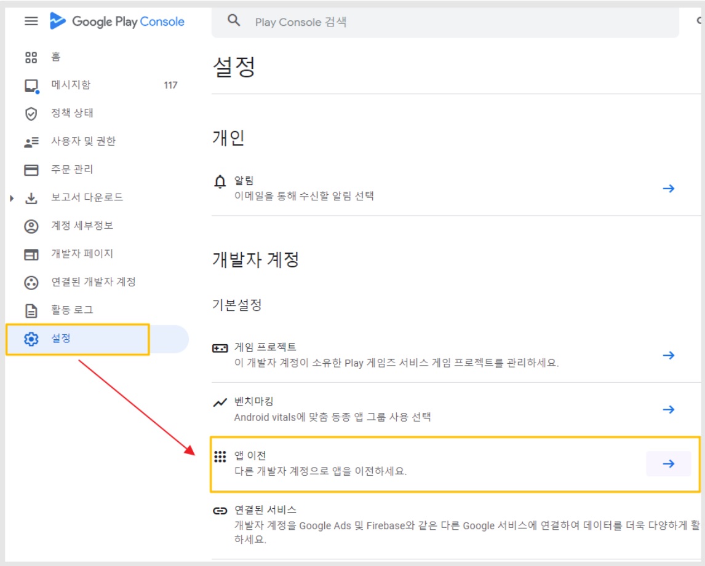The width and height of the screenshot is (705, 566).
Task: Click the 벤치마킹 row arrow
Action: [669, 410]
